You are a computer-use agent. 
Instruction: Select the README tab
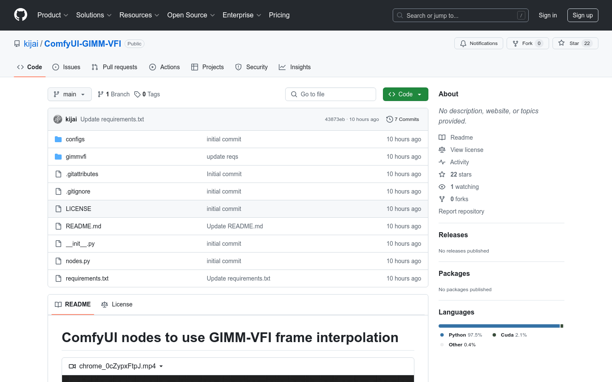point(73,304)
